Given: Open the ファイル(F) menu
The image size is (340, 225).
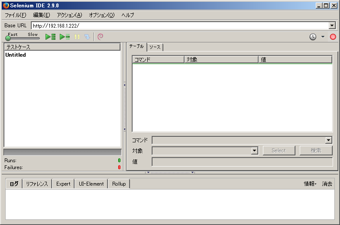Looking at the screenshot, I should 16,15.
